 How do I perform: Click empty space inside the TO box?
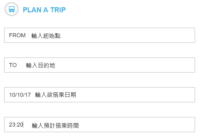click(x=128, y=65)
